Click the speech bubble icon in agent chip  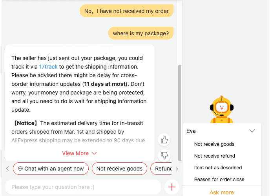click(x=20, y=169)
